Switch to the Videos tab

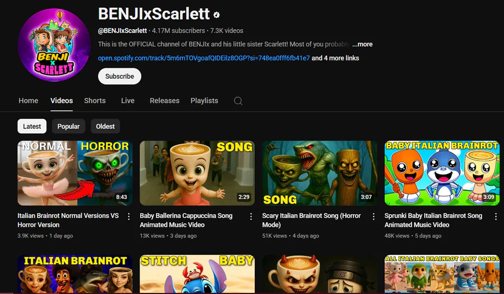(62, 101)
